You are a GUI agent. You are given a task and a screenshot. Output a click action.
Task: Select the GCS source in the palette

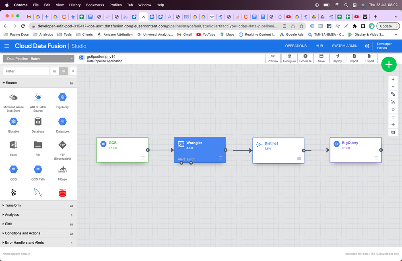coord(13,173)
